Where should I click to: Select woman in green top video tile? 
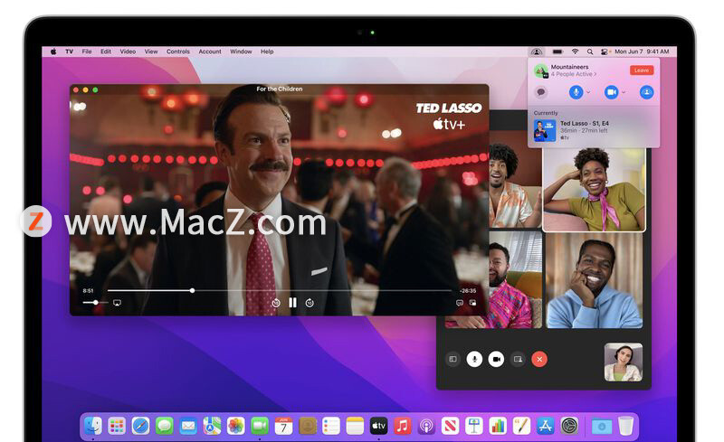click(x=594, y=190)
